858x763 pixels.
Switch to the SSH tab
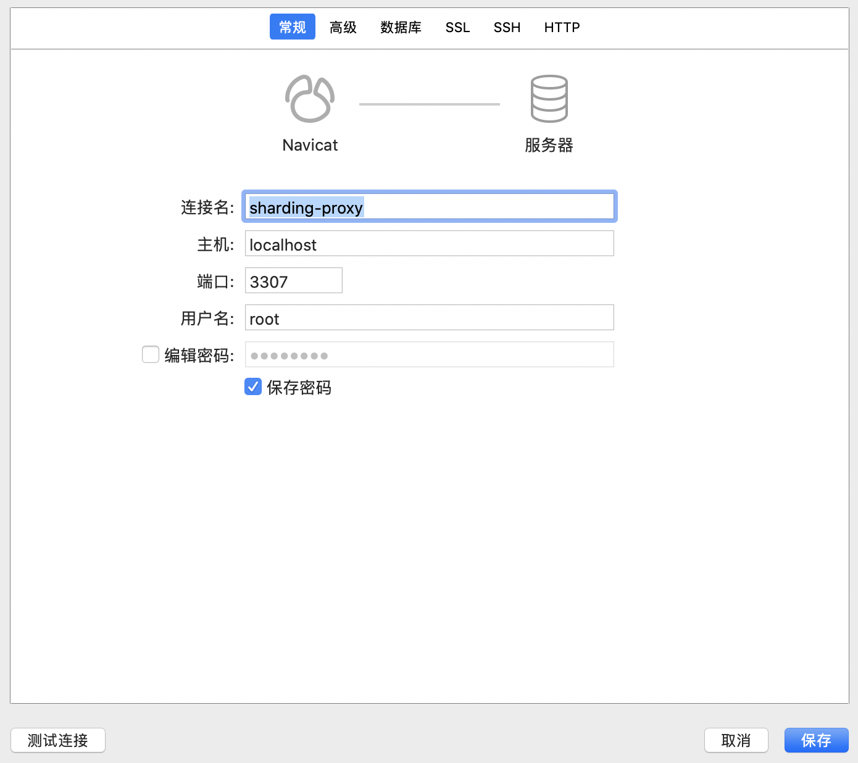pos(507,27)
